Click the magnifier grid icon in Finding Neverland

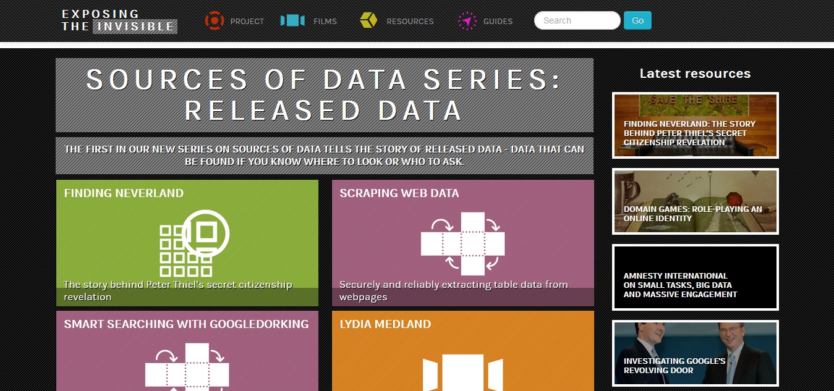[194, 243]
